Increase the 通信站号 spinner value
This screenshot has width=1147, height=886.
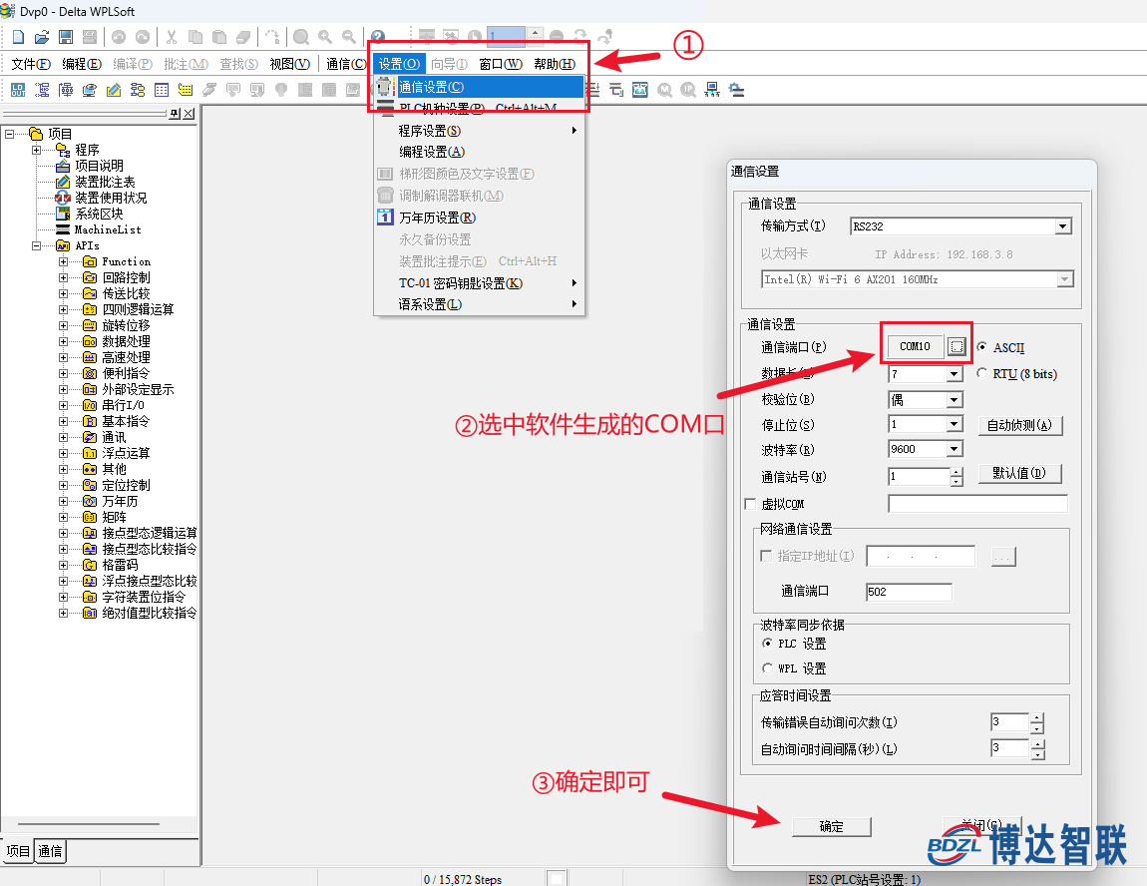tap(956, 472)
